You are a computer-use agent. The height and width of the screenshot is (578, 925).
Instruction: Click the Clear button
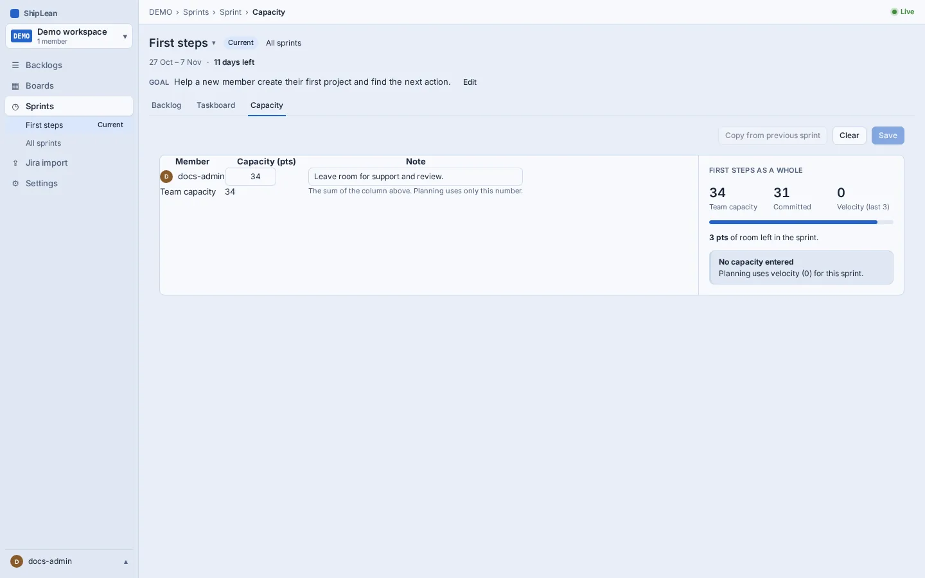(849, 136)
